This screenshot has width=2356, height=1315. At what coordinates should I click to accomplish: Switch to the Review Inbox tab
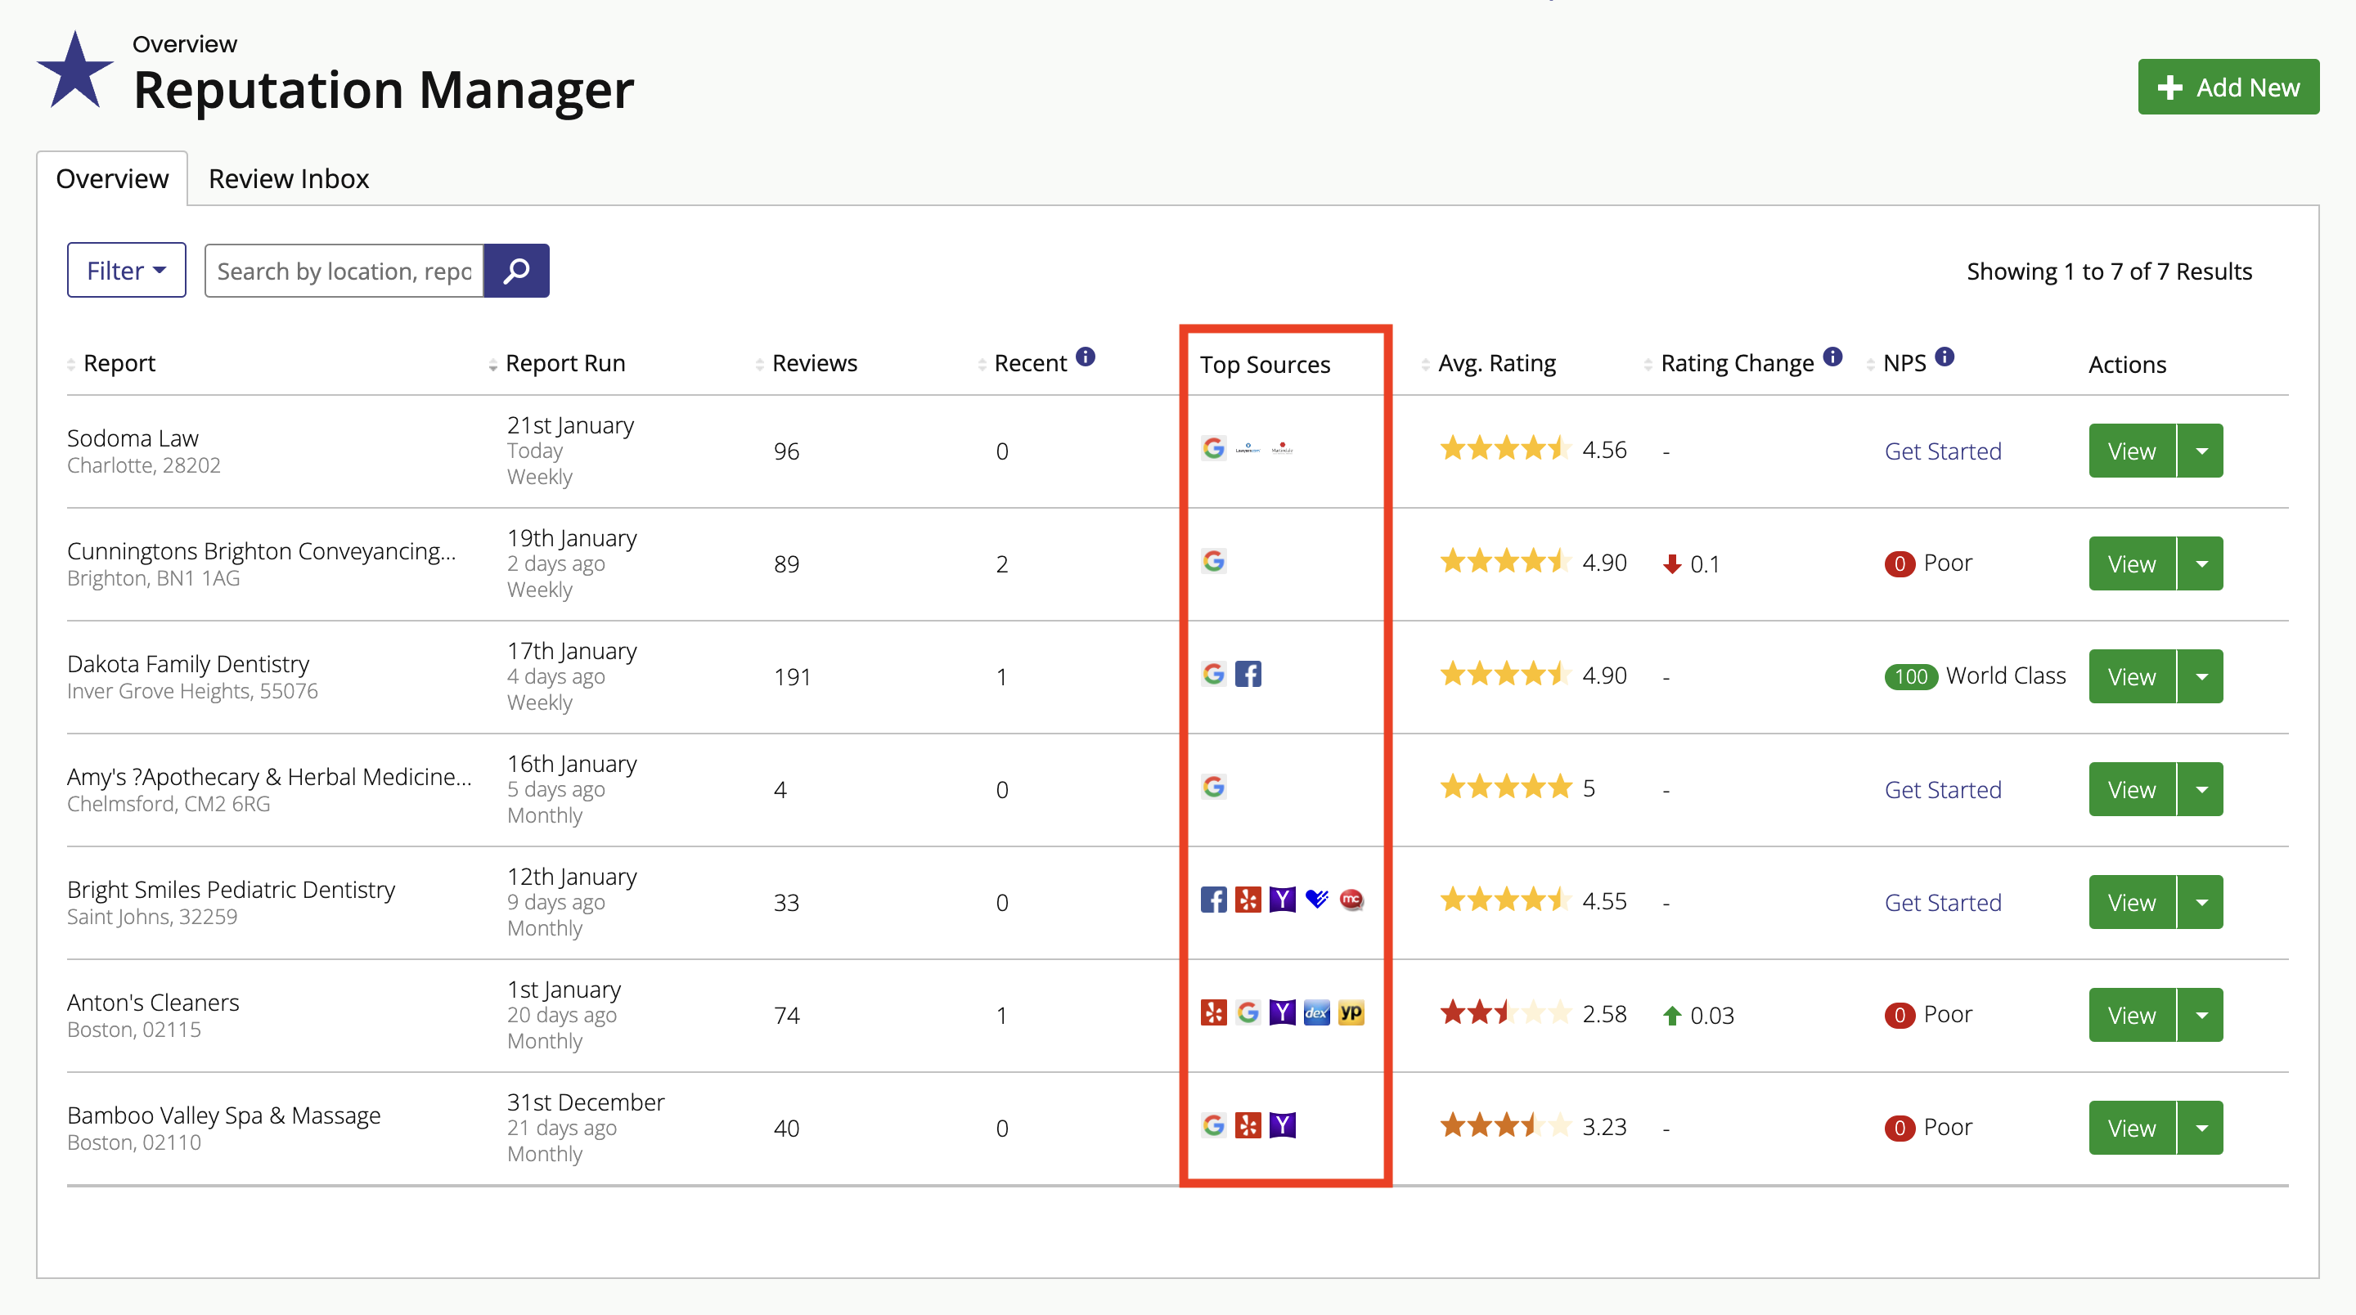(x=289, y=178)
